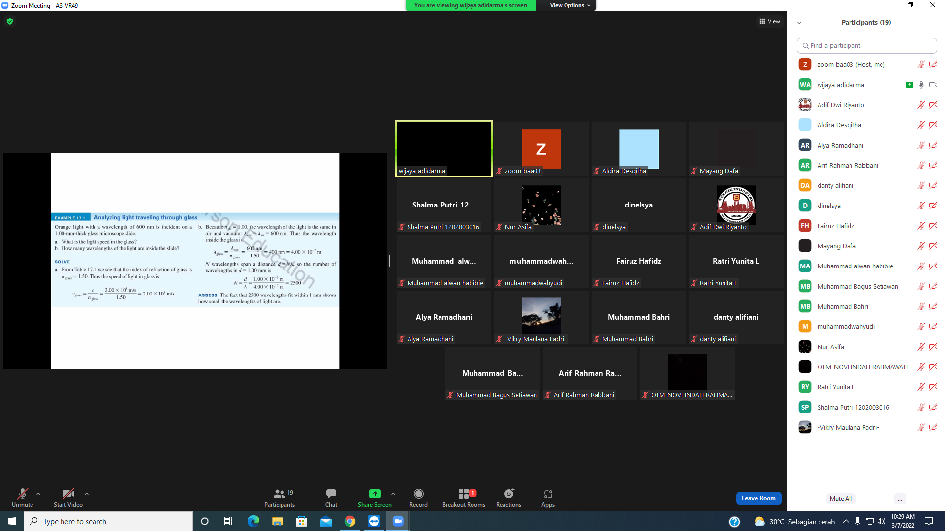The height and width of the screenshot is (531, 945).
Task: Open Breakout Rooms icon
Action: pyautogui.click(x=464, y=494)
